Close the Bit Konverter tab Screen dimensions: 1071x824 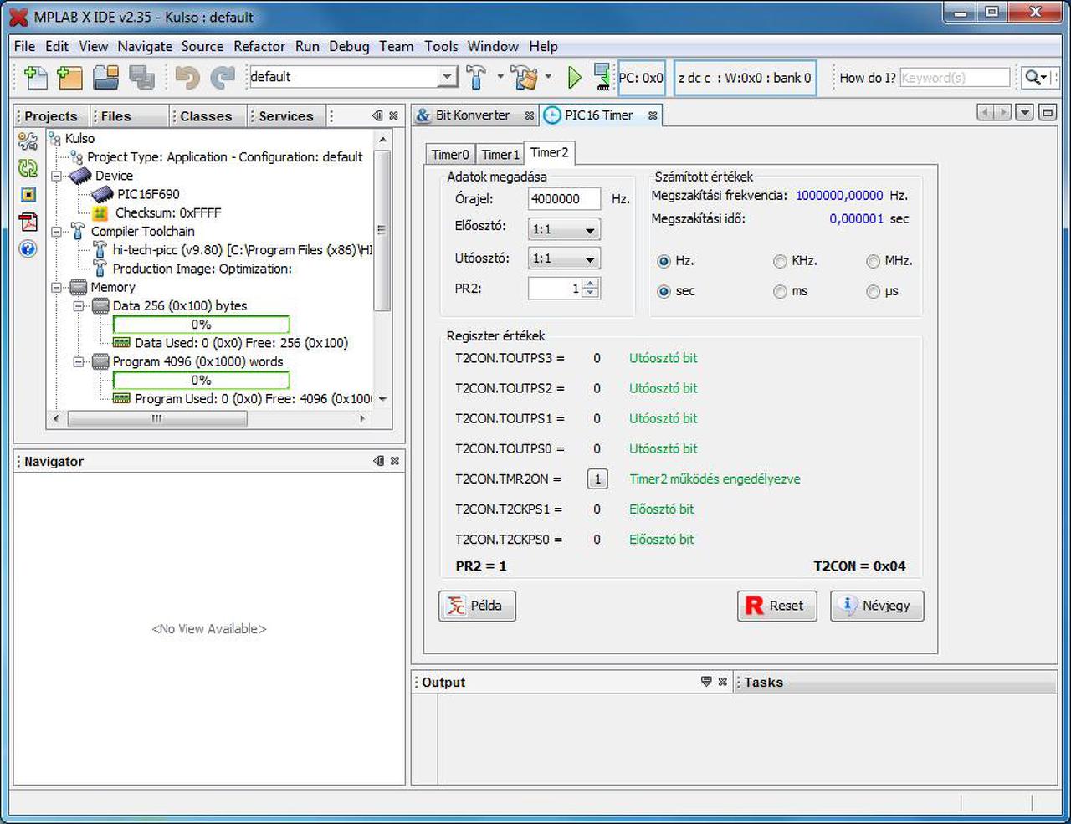tap(530, 115)
